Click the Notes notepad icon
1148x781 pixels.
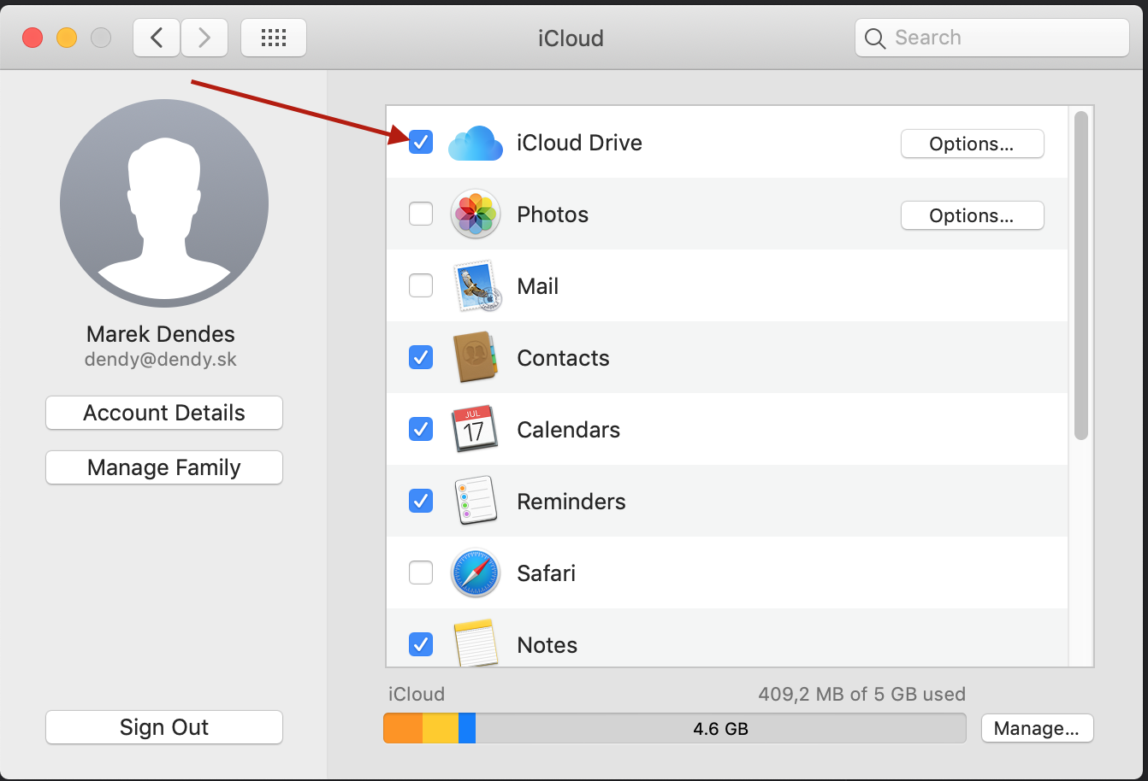click(x=476, y=643)
